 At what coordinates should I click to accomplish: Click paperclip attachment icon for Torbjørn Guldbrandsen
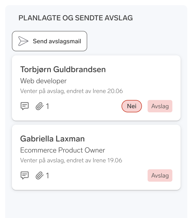39,106
